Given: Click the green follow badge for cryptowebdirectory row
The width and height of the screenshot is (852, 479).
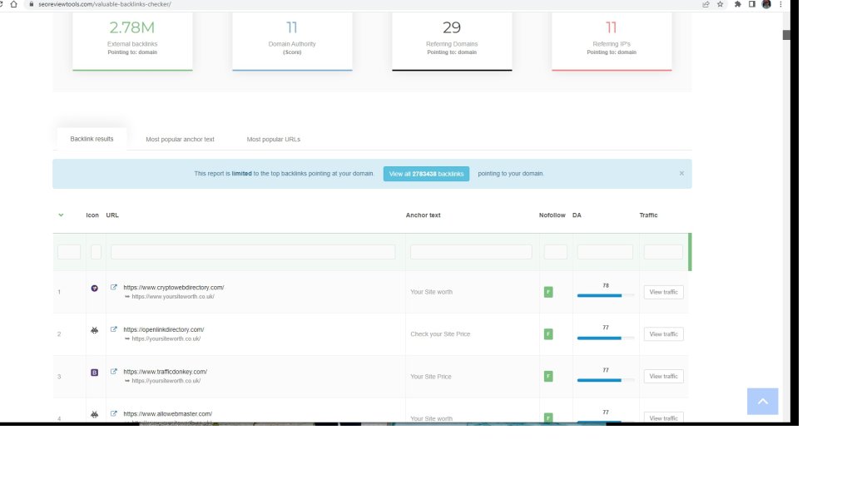Looking at the screenshot, I should pos(548,292).
